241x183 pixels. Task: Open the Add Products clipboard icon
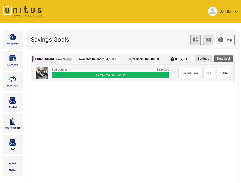(x=13, y=121)
